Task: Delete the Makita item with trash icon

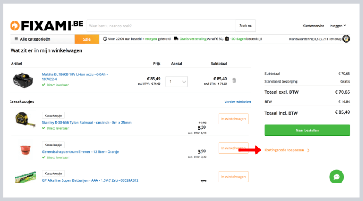Action: click(234, 80)
